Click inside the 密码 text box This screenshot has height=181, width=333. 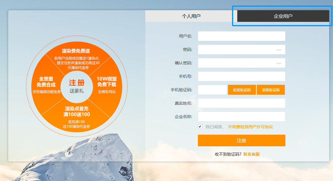point(236,50)
